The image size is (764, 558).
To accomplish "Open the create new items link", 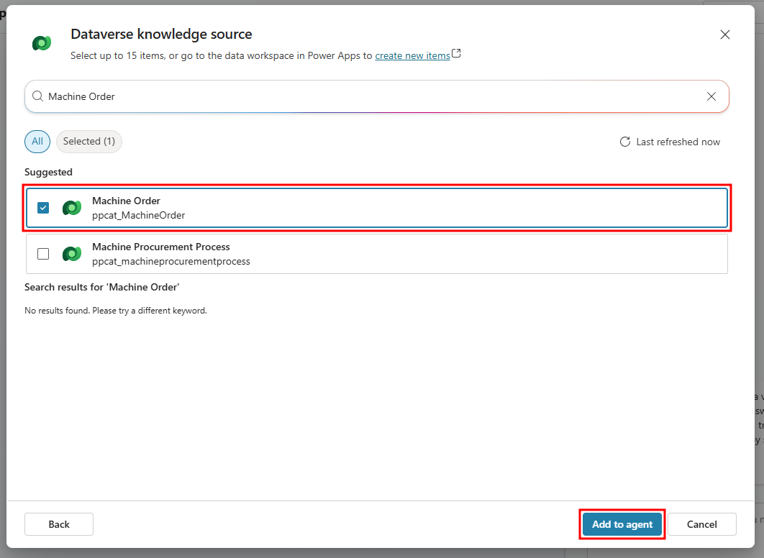I will 412,55.
